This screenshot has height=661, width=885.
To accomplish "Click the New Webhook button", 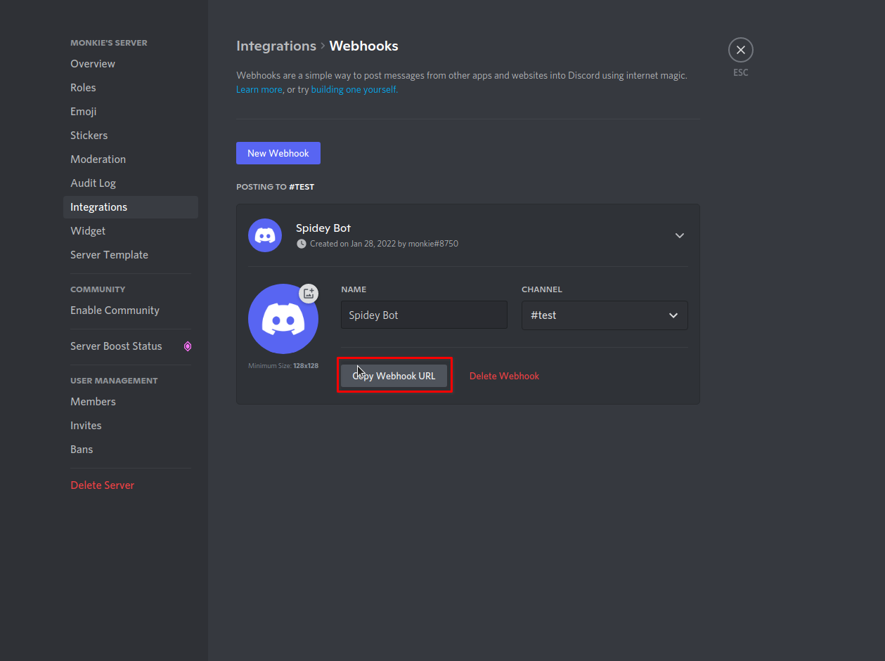I will pyautogui.click(x=278, y=153).
